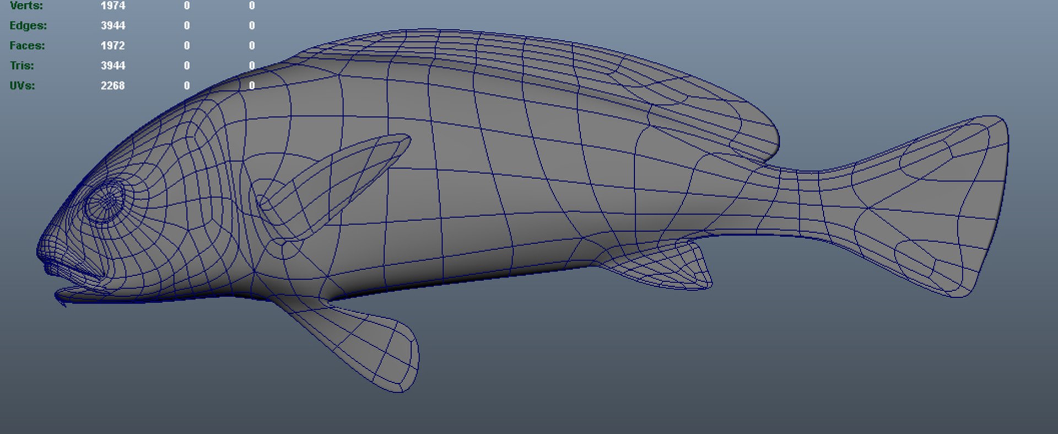Select the Faces label in the HUD
1058x434 pixels.
pyautogui.click(x=27, y=45)
